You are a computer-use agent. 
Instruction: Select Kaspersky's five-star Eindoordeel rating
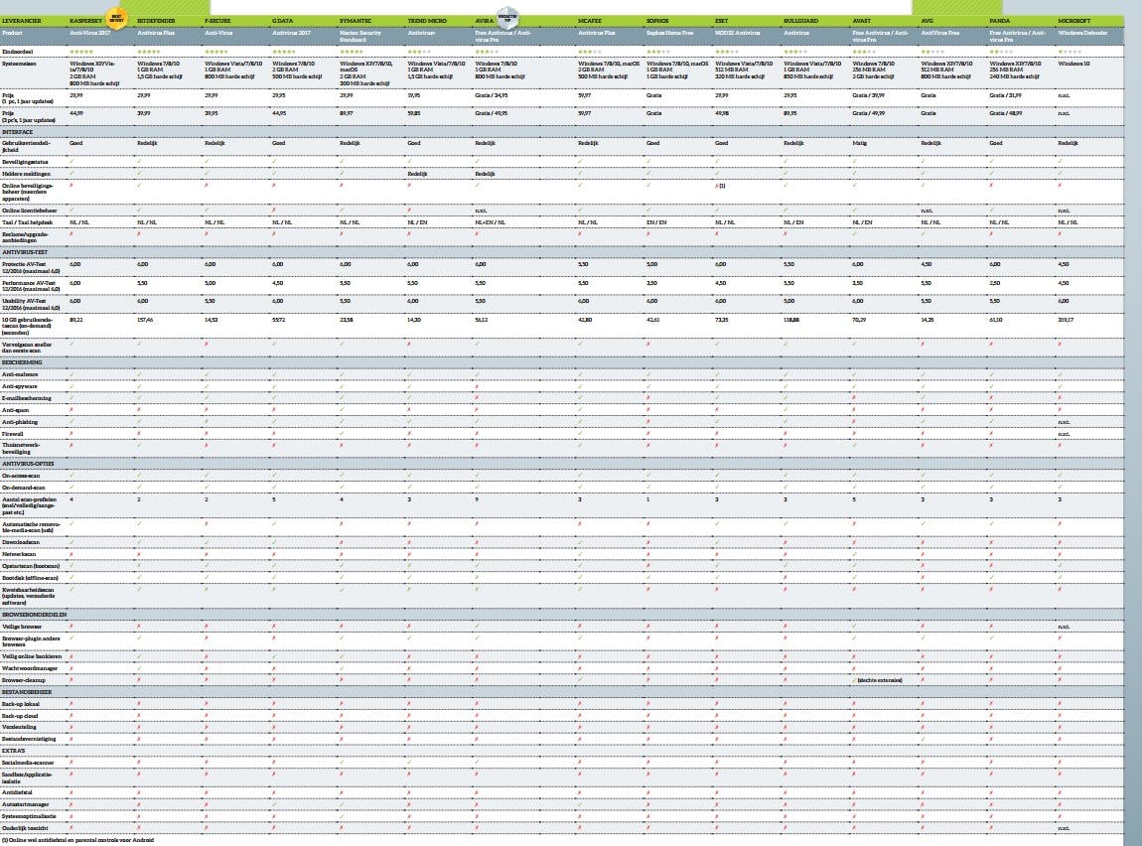coord(81,52)
